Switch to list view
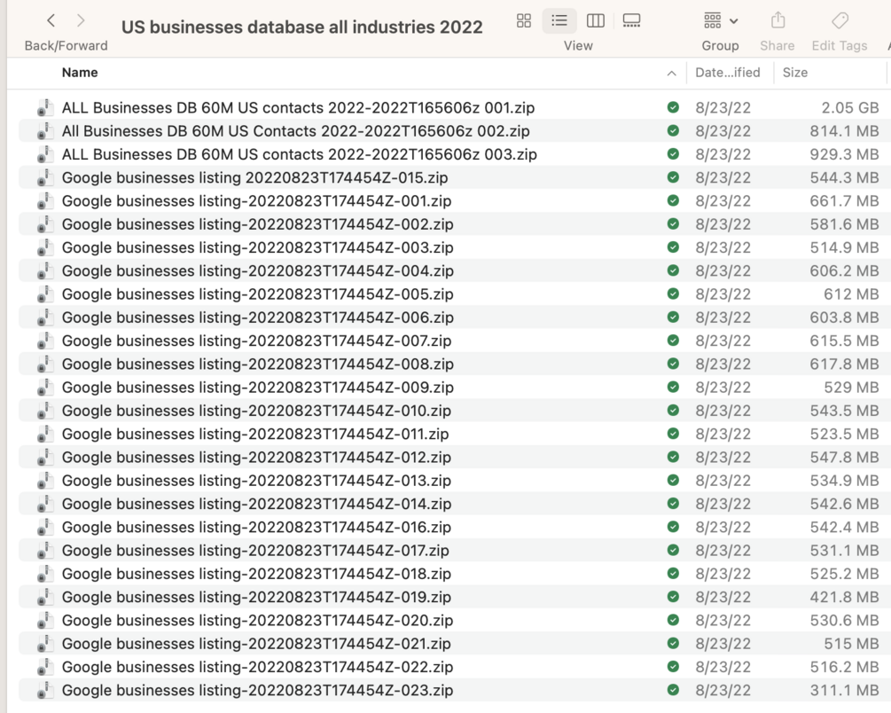The height and width of the screenshot is (713, 891). click(559, 21)
